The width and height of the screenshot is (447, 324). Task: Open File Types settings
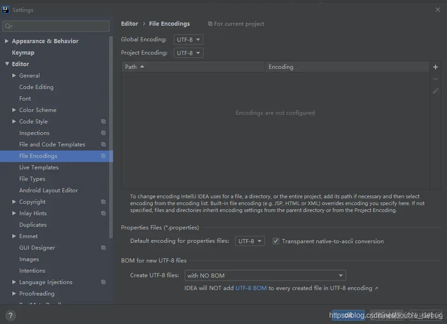click(x=32, y=179)
